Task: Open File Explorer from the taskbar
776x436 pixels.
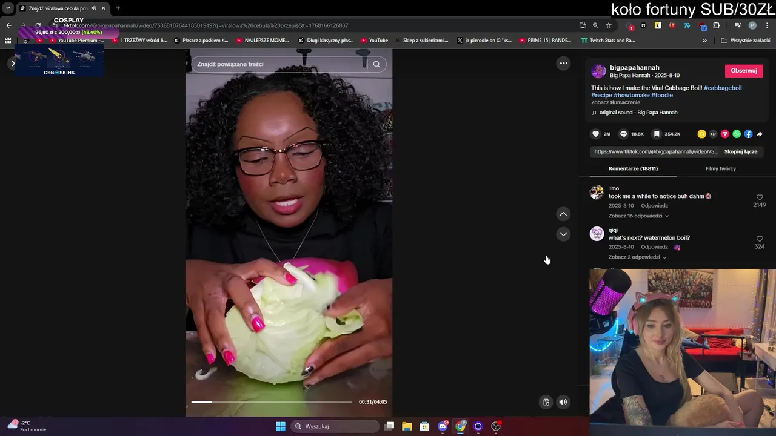Action: [x=407, y=426]
